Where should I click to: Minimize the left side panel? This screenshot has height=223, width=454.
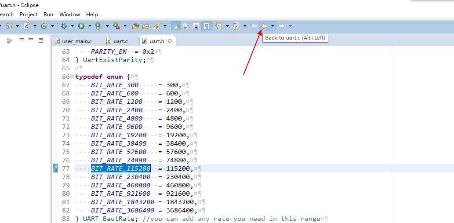(31, 40)
